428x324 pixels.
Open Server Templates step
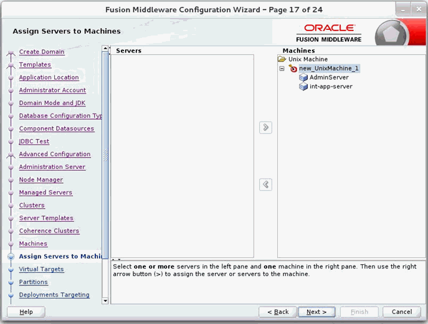46,218
